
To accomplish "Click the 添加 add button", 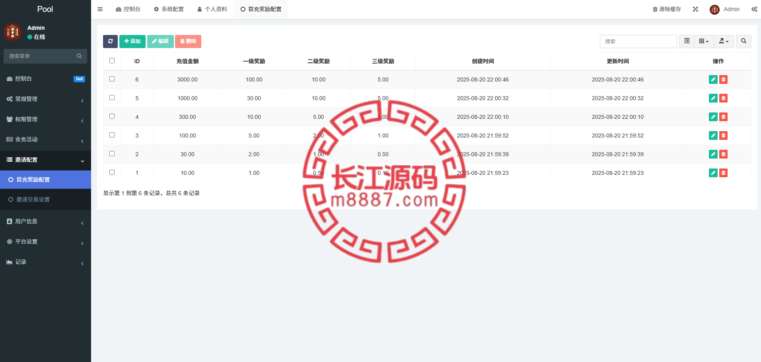I will click(132, 41).
